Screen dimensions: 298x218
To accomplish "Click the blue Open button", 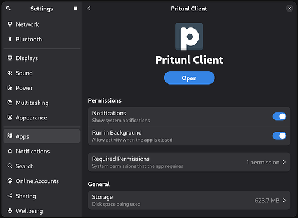I will (189, 78).
